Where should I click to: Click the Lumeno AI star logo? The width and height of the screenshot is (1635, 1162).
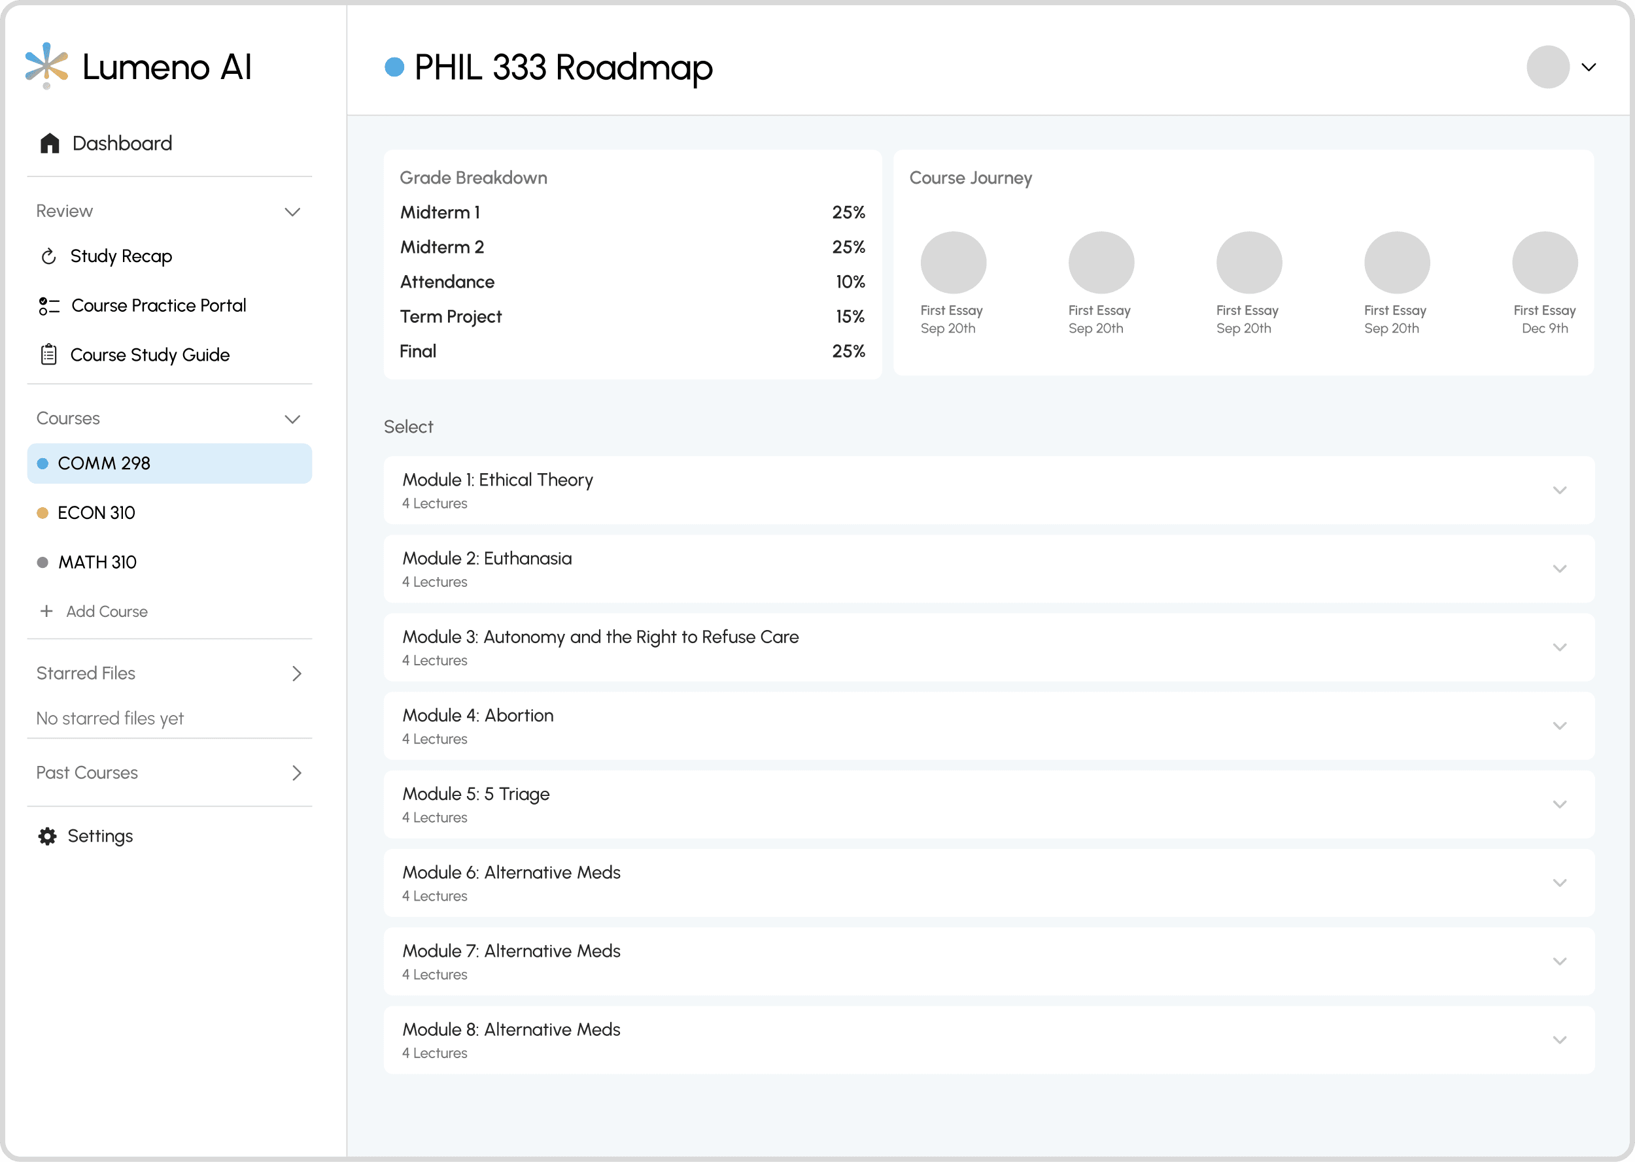pos(46,65)
